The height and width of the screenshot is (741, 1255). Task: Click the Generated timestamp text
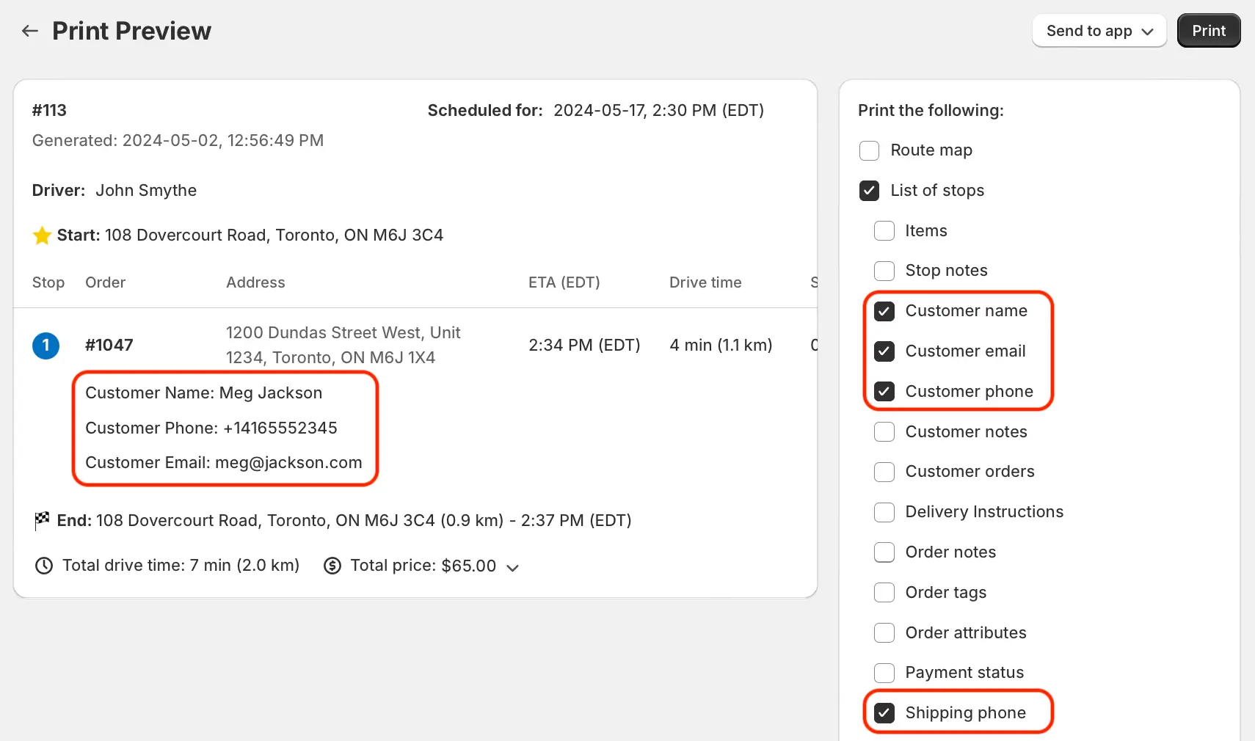[x=178, y=141]
